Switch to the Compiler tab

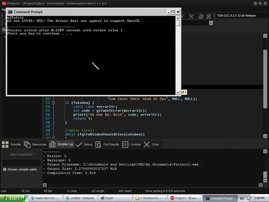pyautogui.click(x=12, y=144)
